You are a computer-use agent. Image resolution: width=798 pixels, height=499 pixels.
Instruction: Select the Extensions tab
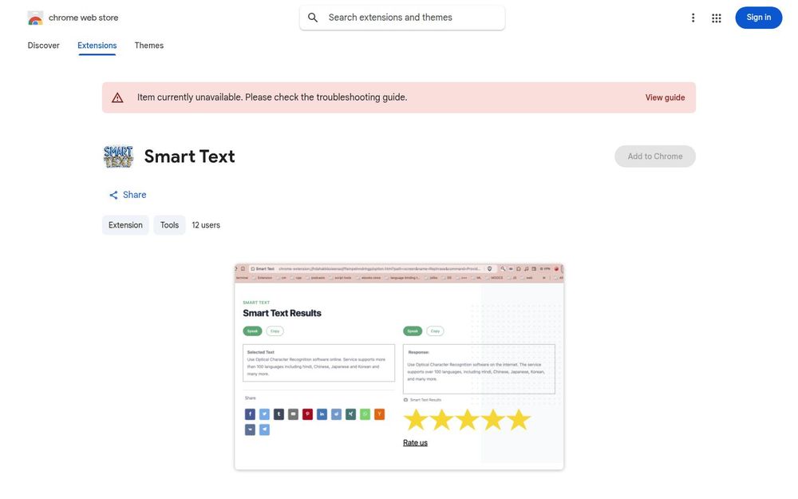pyautogui.click(x=97, y=46)
